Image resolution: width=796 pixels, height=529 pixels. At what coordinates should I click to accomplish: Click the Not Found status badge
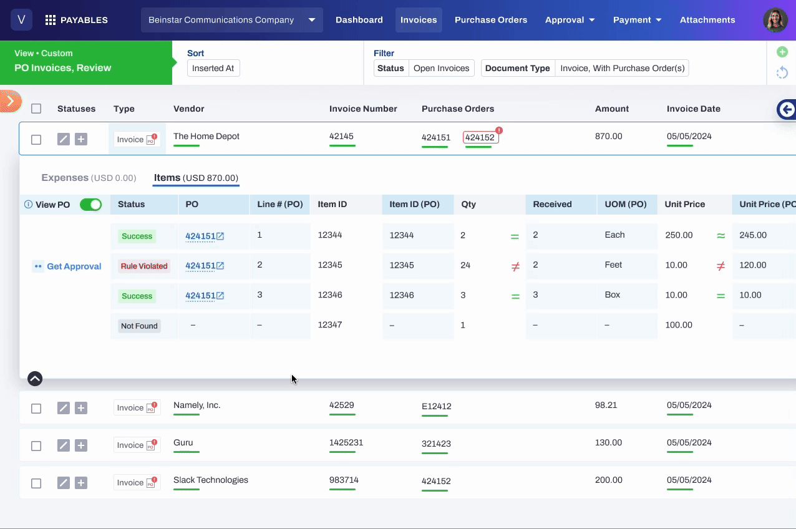coord(139,326)
